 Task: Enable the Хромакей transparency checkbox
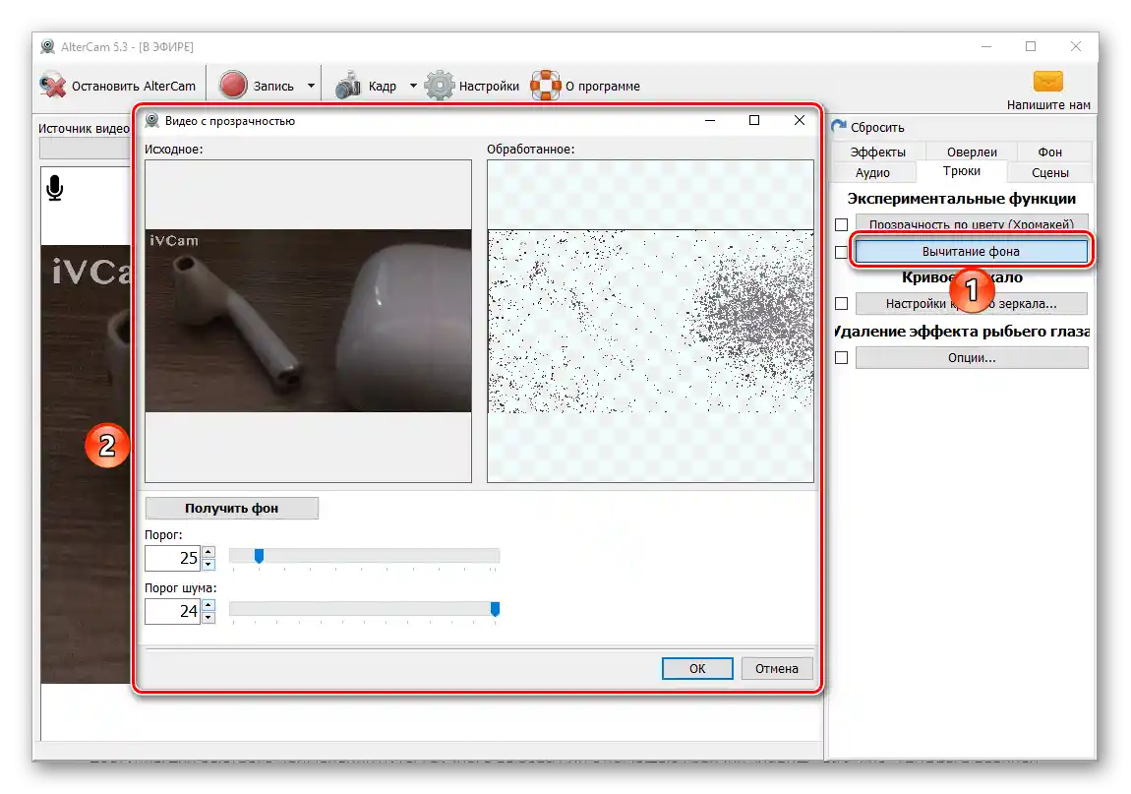pyautogui.click(x=841, y=224)
